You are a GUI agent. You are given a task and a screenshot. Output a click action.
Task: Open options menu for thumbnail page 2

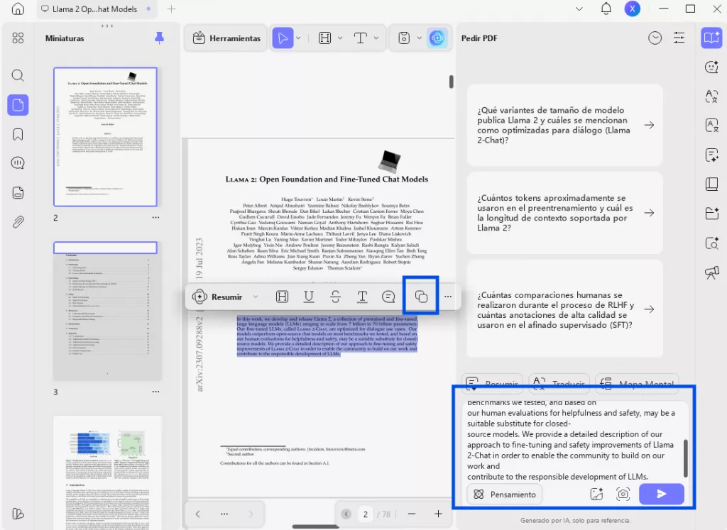tap(155, 217)
